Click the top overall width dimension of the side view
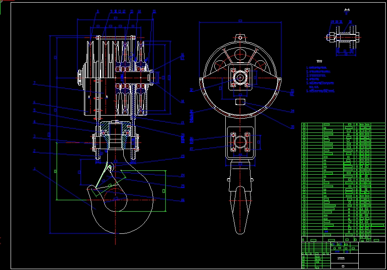This screenshot has width=387, height=270. pos(240,20)
